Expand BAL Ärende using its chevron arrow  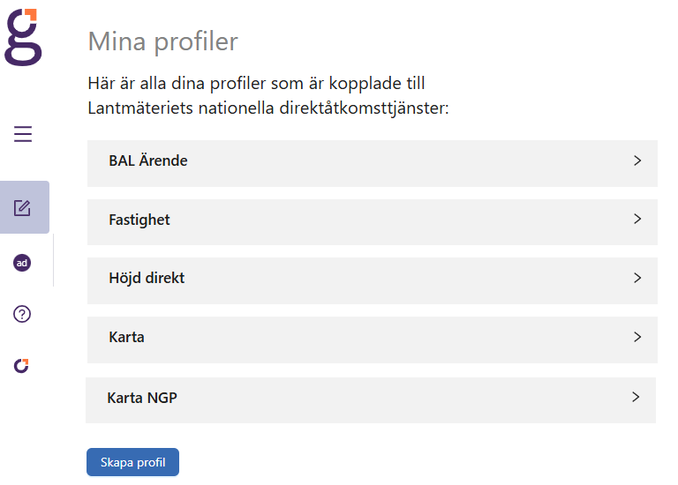pos(637,160)
